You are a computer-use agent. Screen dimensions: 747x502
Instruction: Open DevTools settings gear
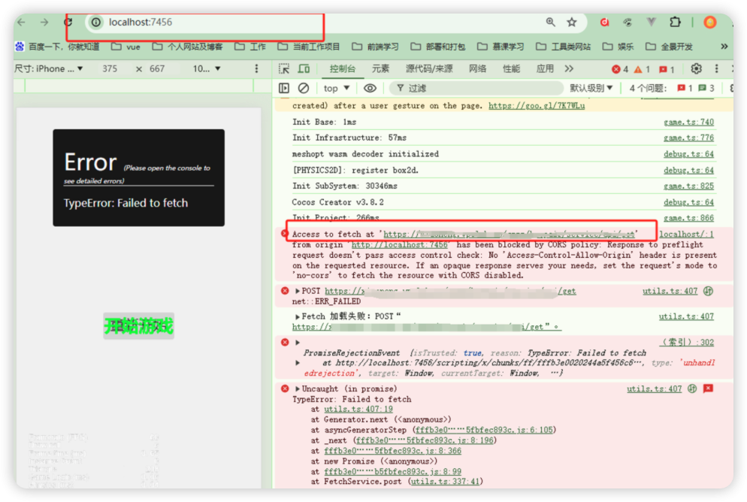[696, 68]
